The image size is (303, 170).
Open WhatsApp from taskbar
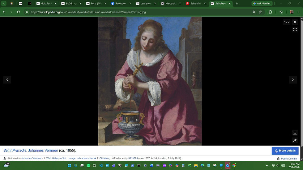pos(88,165)
